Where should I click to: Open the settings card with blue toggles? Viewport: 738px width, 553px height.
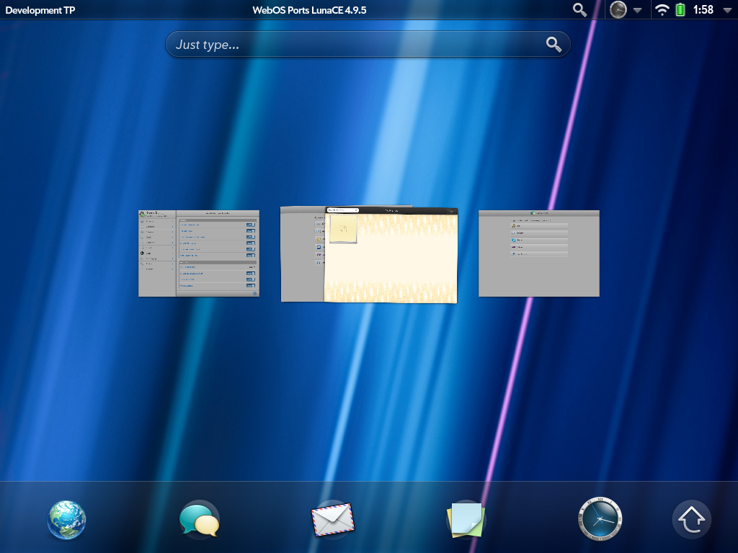click(199, 253)
